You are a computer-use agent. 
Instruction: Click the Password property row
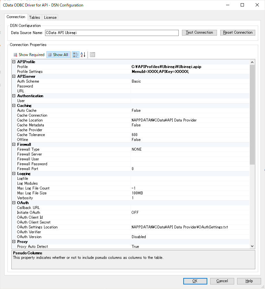tap(130, 86)
